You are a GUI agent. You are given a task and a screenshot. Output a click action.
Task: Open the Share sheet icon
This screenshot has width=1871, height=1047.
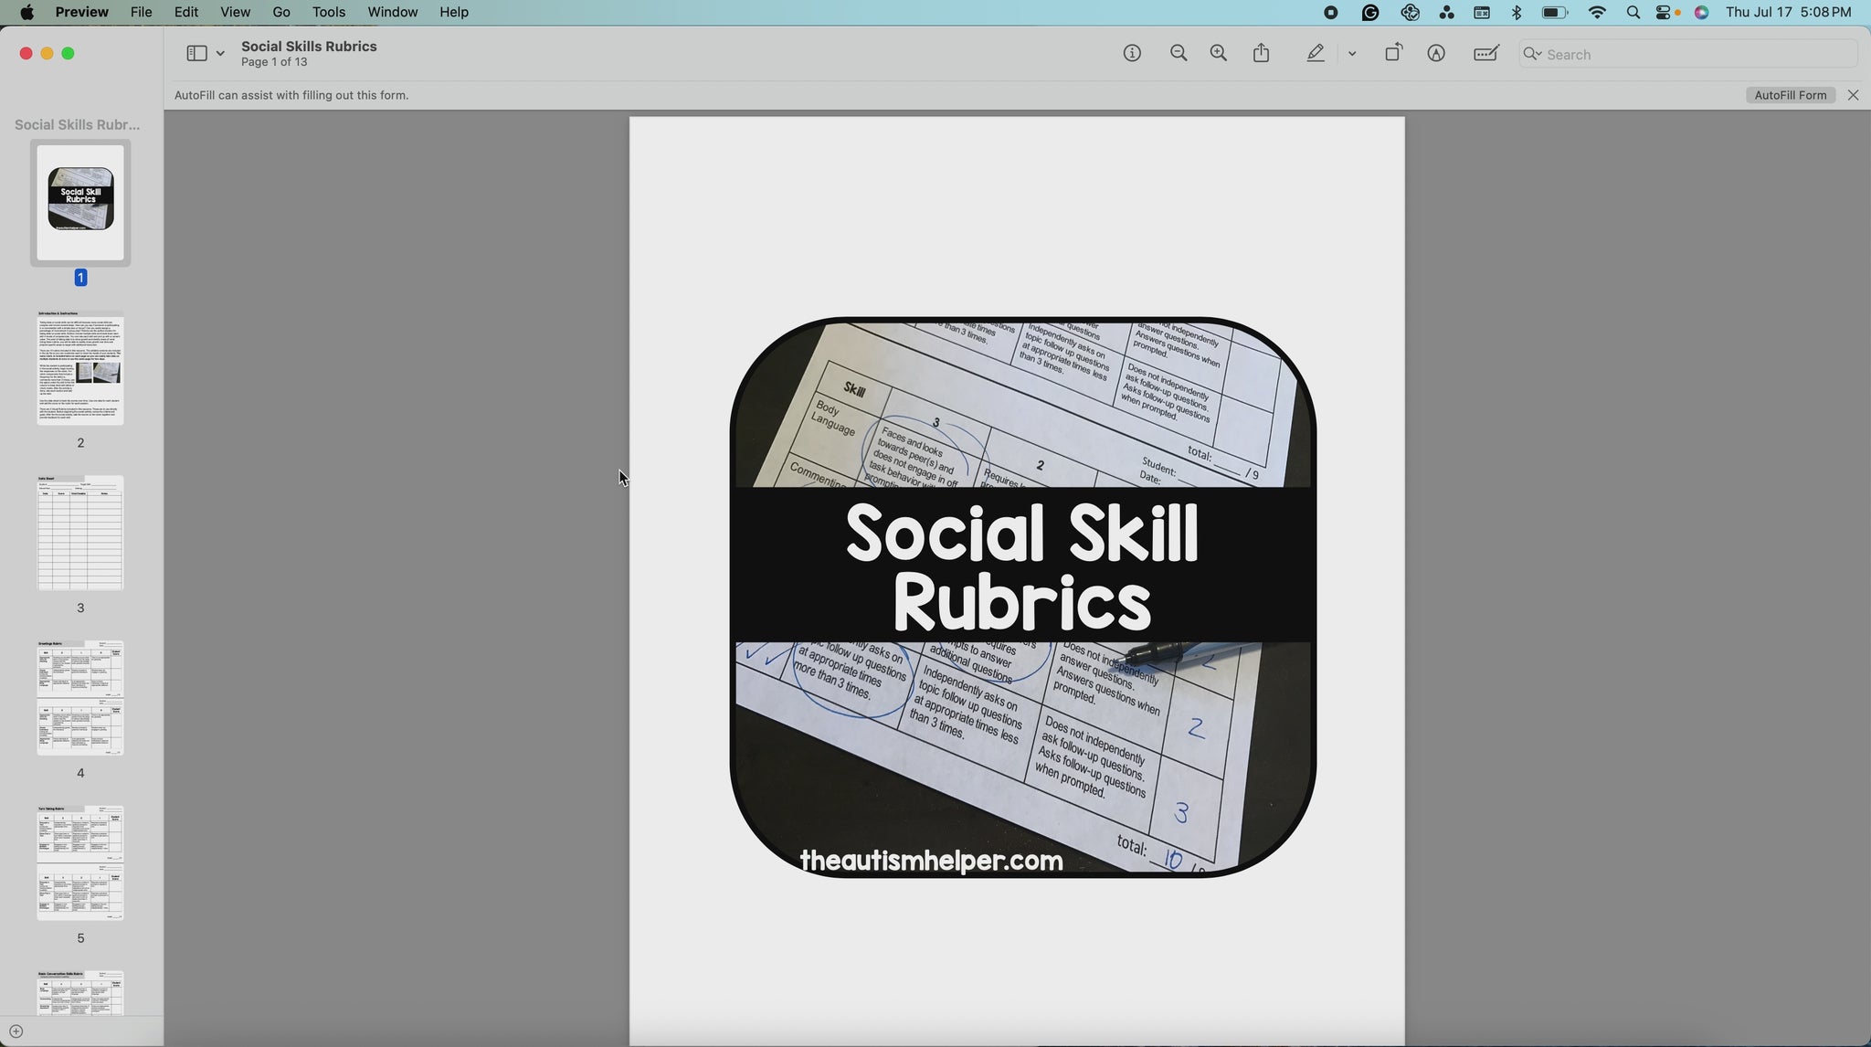1262,54
